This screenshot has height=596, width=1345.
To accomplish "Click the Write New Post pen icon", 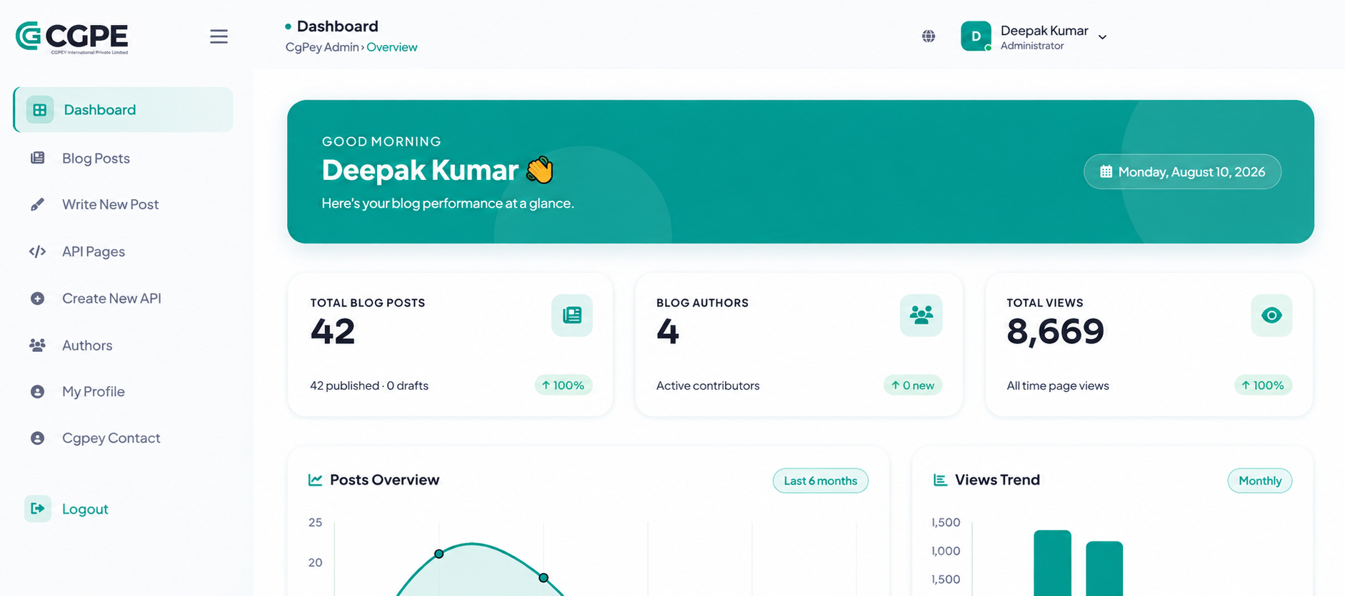I will pos(38,204).
